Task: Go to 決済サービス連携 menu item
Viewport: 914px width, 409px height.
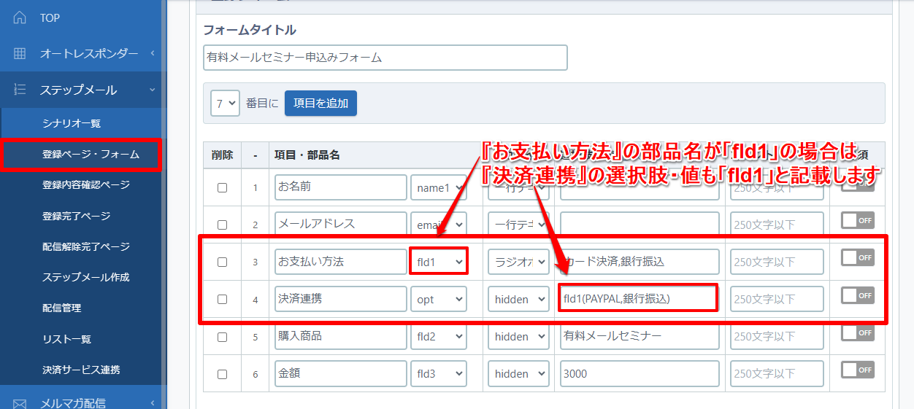Action: tap(81, 370)
